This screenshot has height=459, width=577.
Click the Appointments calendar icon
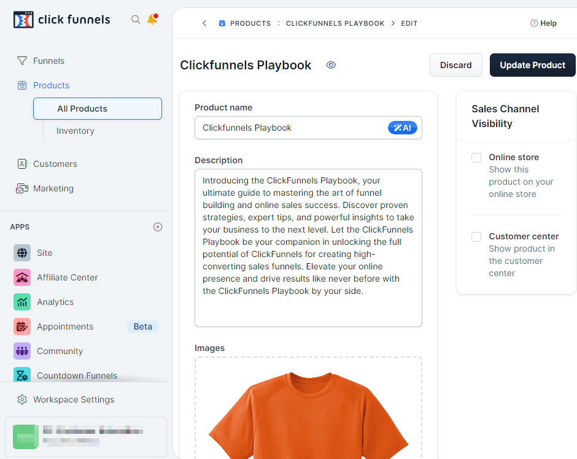[x=22, y=326]
